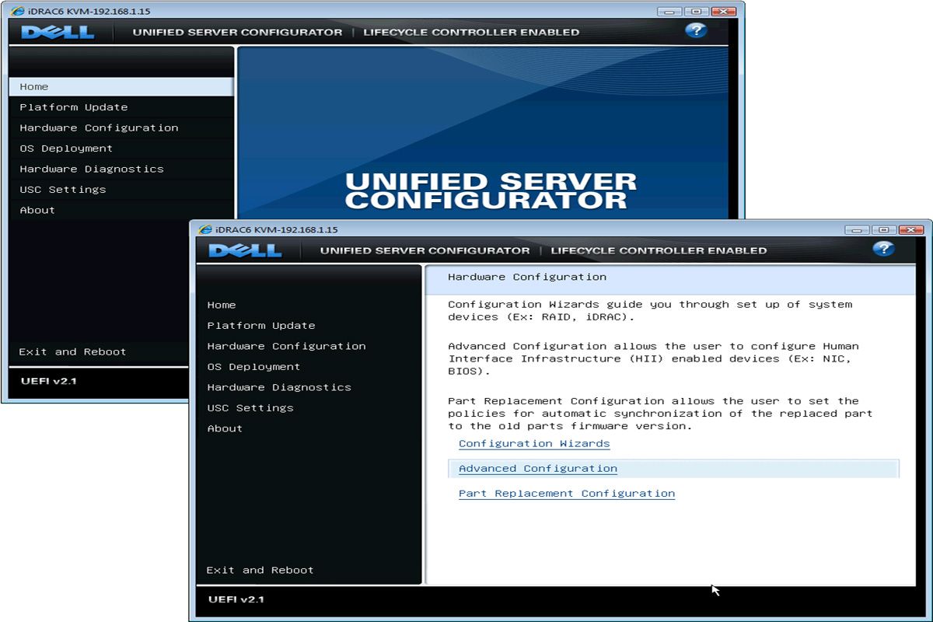The image size is (933, 622).
Task: Click UEFI v2.1 text in front window
Action: tap(236, 599)
